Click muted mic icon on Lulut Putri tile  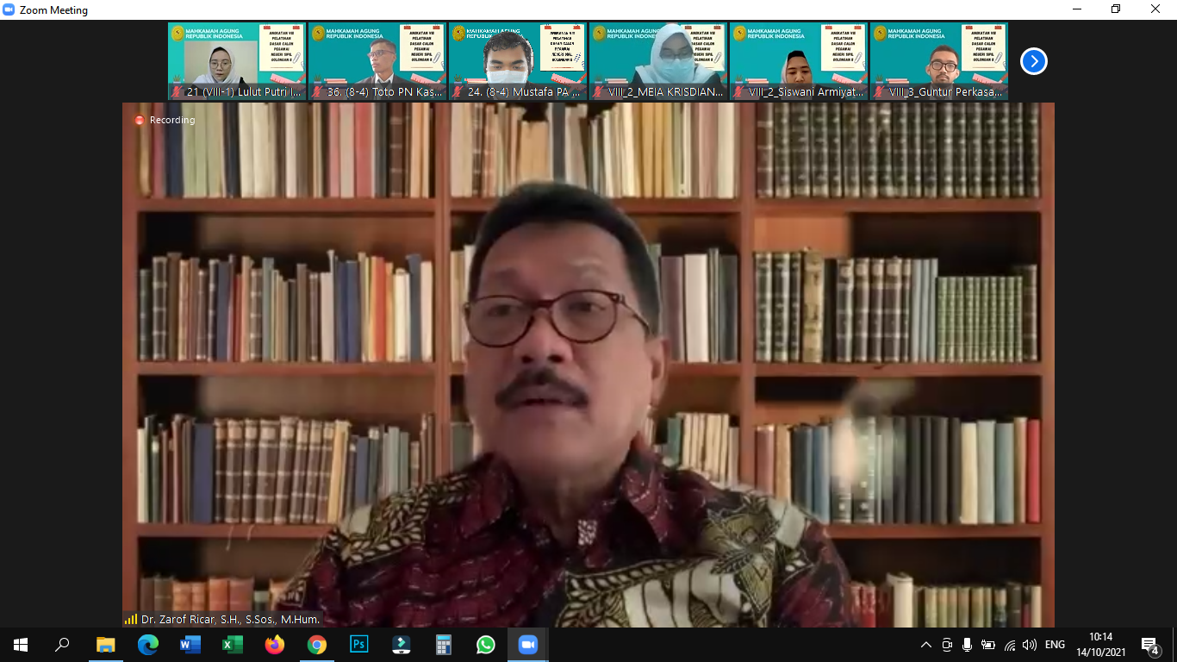[x=177, y=91]
